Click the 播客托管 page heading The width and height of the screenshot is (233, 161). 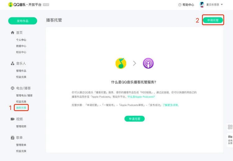[54, 20]
